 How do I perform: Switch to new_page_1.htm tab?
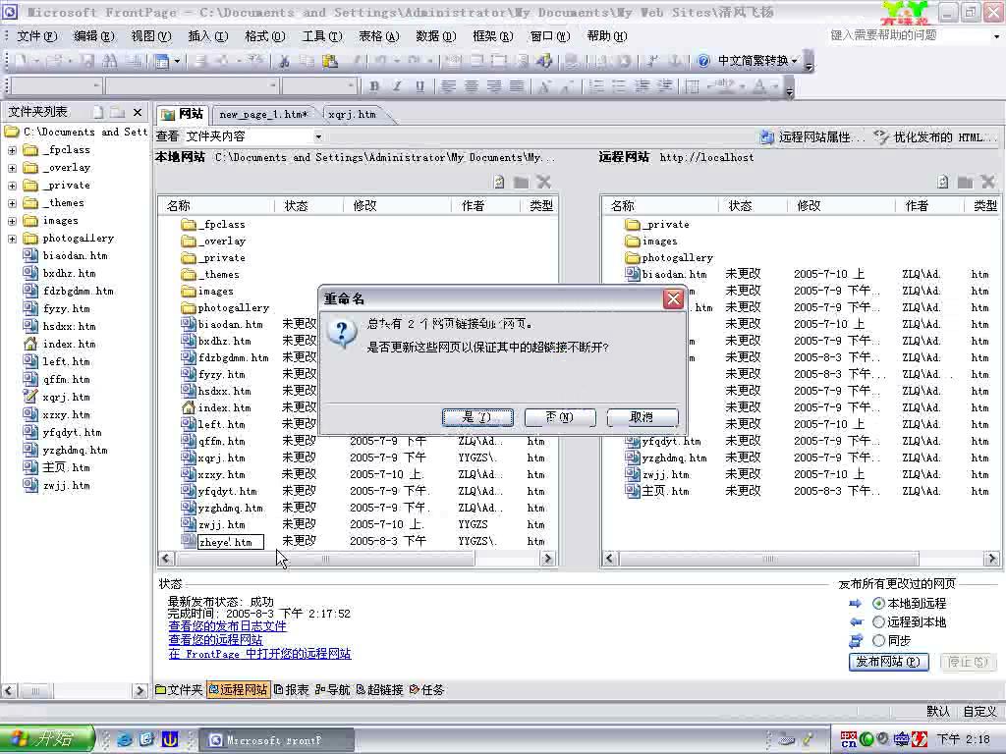263,114
